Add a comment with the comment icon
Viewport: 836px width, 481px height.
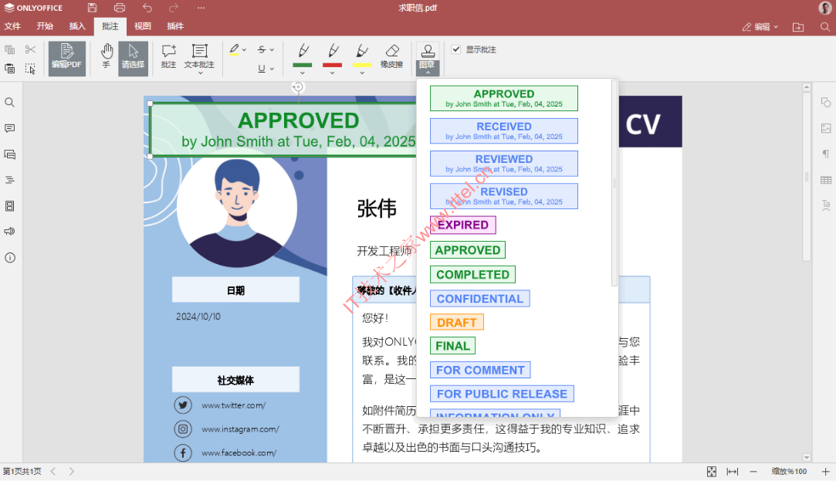168,56
